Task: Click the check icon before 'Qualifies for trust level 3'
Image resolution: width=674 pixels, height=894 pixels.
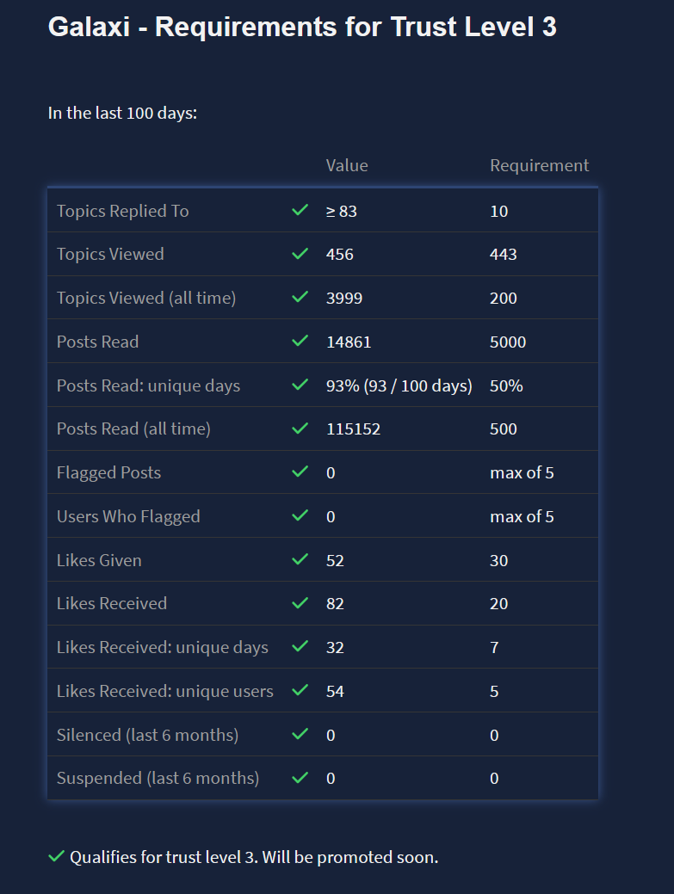Action: (x=57, y=857)
